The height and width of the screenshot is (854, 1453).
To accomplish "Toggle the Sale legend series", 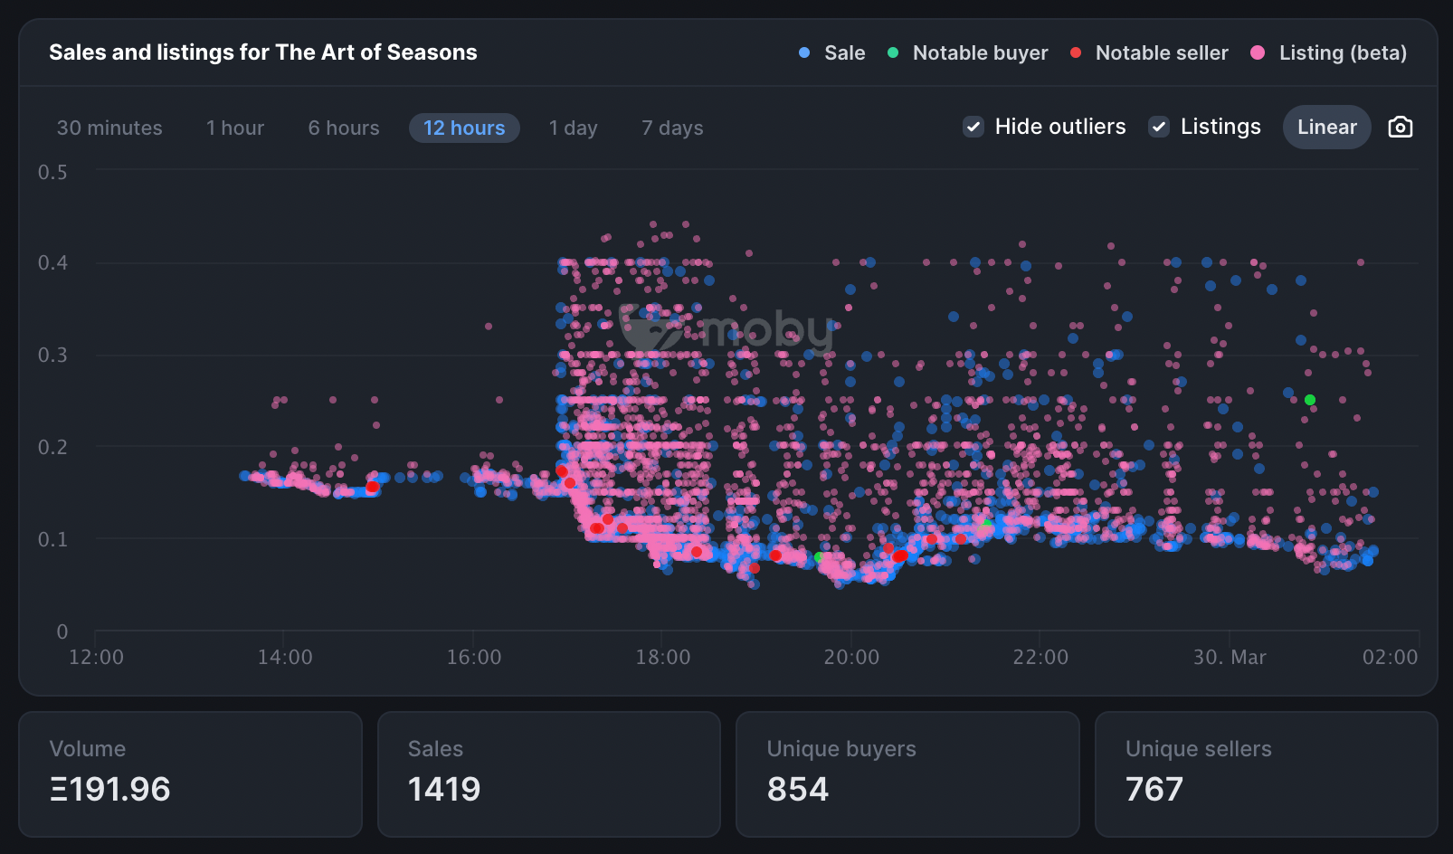I will (x=832, y=52).
